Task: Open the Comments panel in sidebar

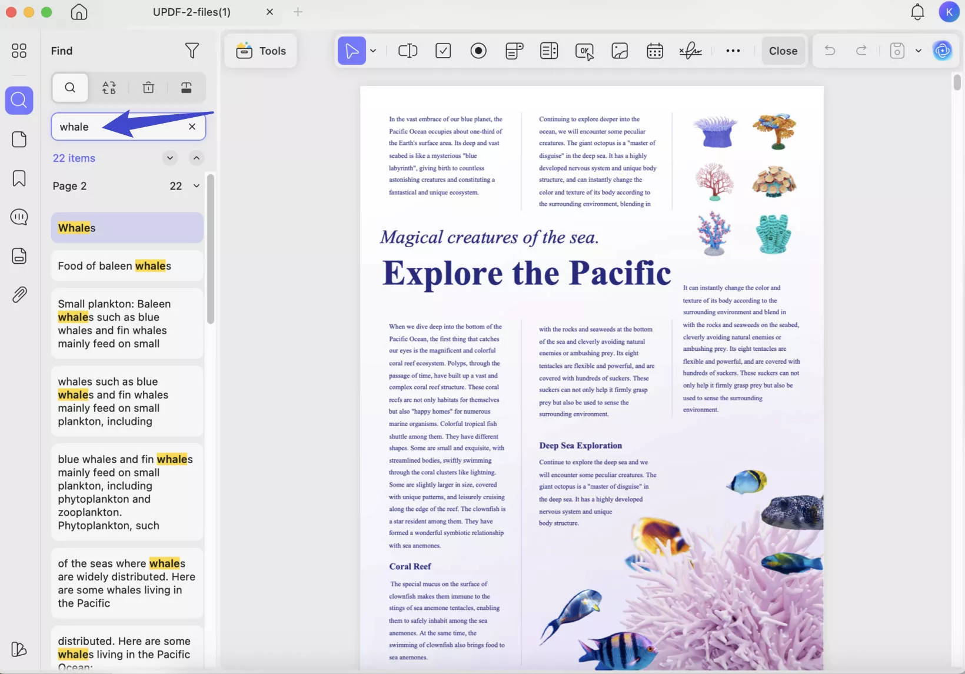Action: (x=19, y=217)
